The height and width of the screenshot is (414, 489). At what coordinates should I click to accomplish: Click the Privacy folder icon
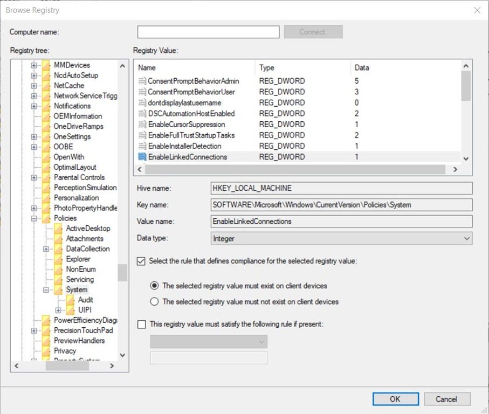47,351
